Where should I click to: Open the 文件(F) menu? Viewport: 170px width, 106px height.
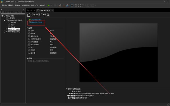tap(4, 5)
